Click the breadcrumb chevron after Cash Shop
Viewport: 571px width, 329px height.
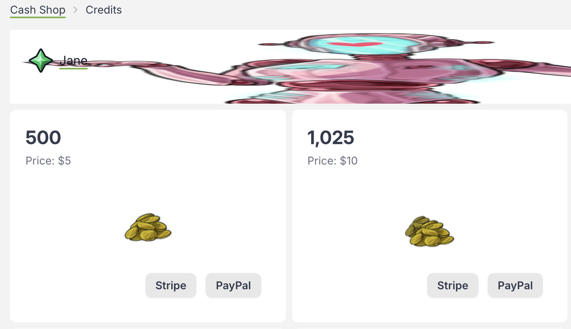(76, 10)
